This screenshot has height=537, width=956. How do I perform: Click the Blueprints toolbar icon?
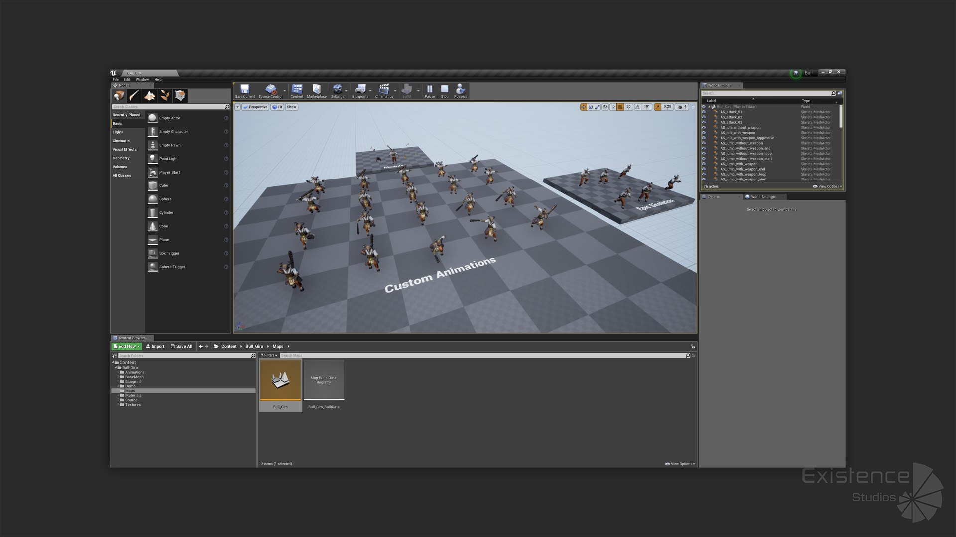360,90
